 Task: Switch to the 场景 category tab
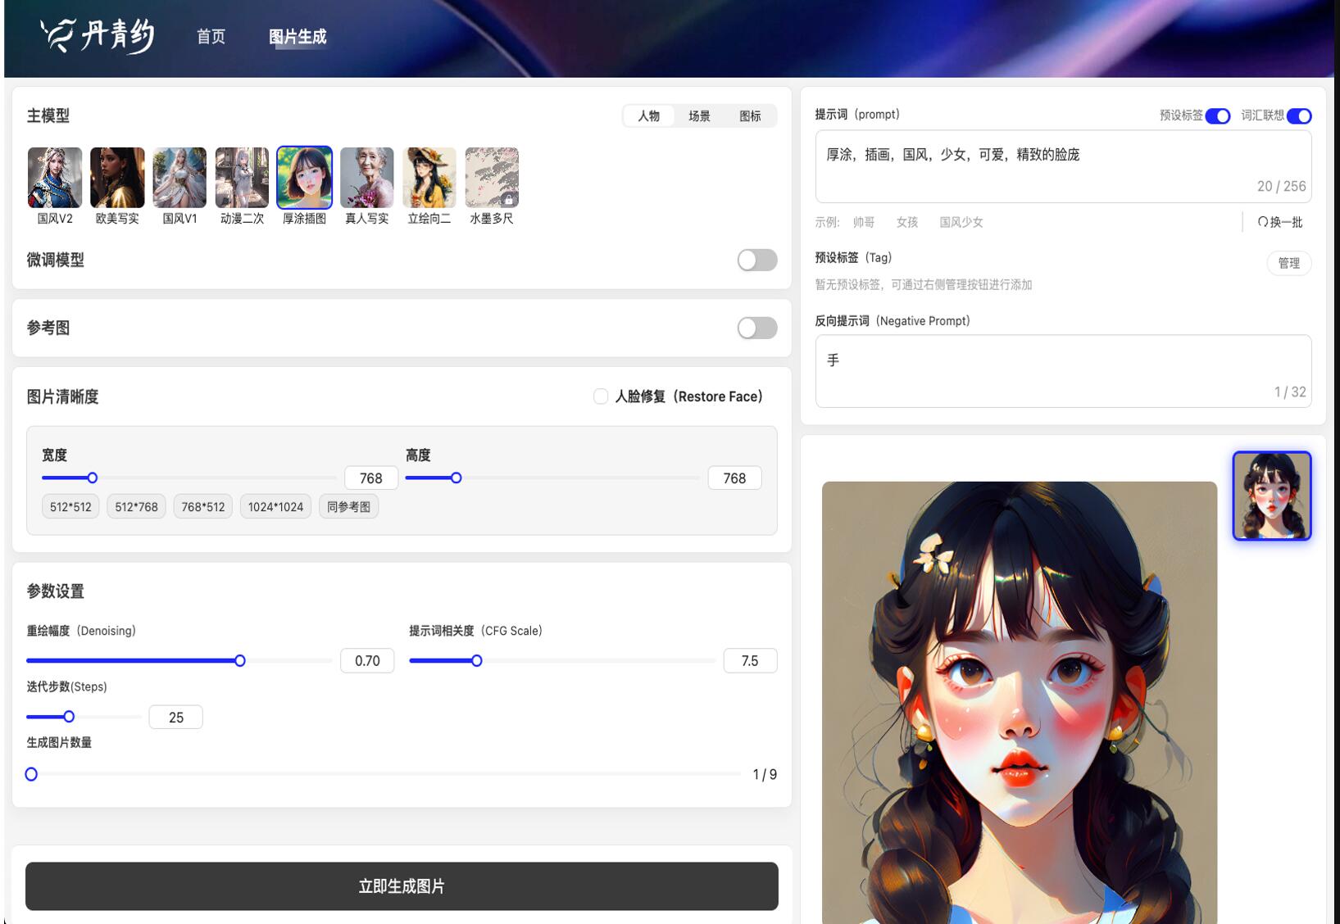coord(699,116)
